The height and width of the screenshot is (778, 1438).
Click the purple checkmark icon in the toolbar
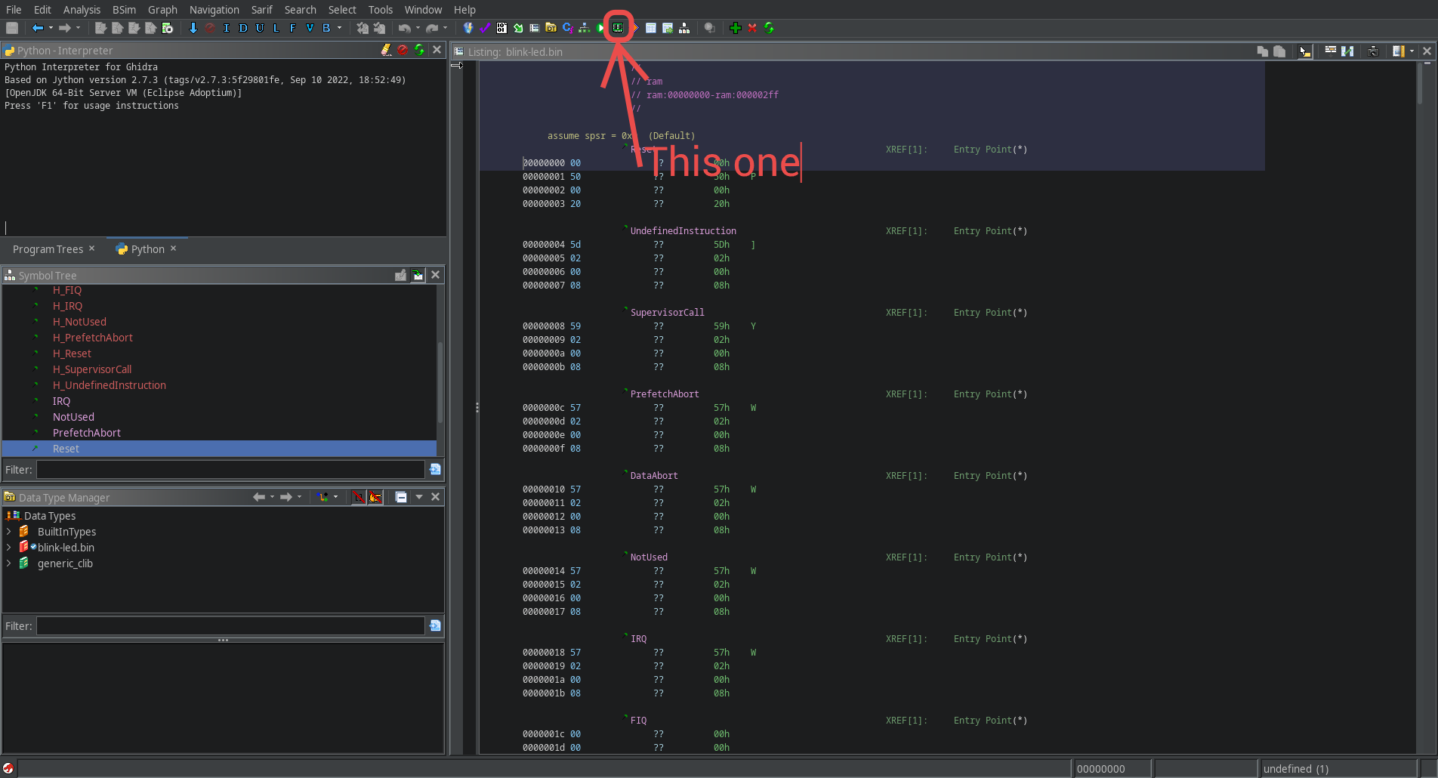485,28
